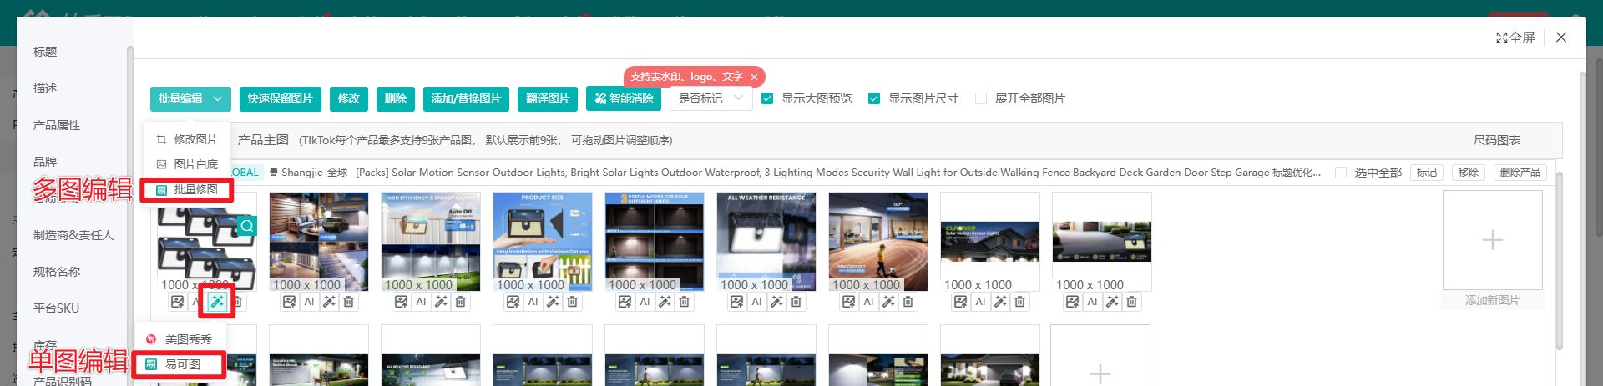This screenshot has width=1603, height=386.
Task: Dismiss the 支持去水印 tooltip with its X
Action: [x=754, y=77]
